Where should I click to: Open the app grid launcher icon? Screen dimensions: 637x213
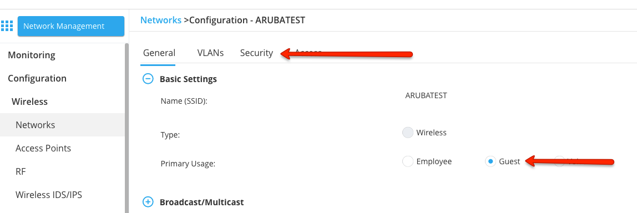pos(7,26)
